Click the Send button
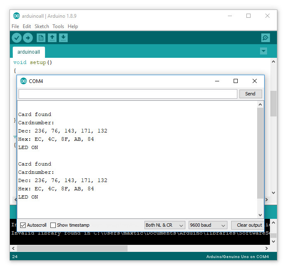The image size is (291, 275). (x=251, y=94)
